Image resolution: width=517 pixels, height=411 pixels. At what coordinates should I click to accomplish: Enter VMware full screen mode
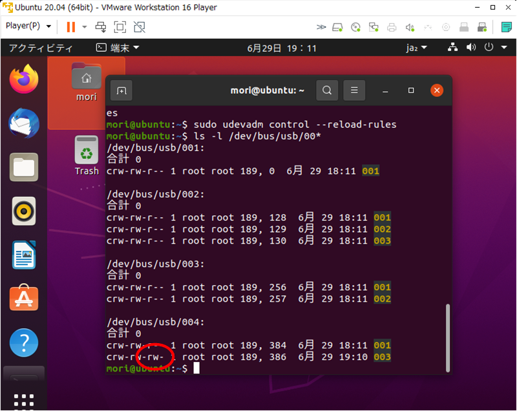tap(120, 27)
